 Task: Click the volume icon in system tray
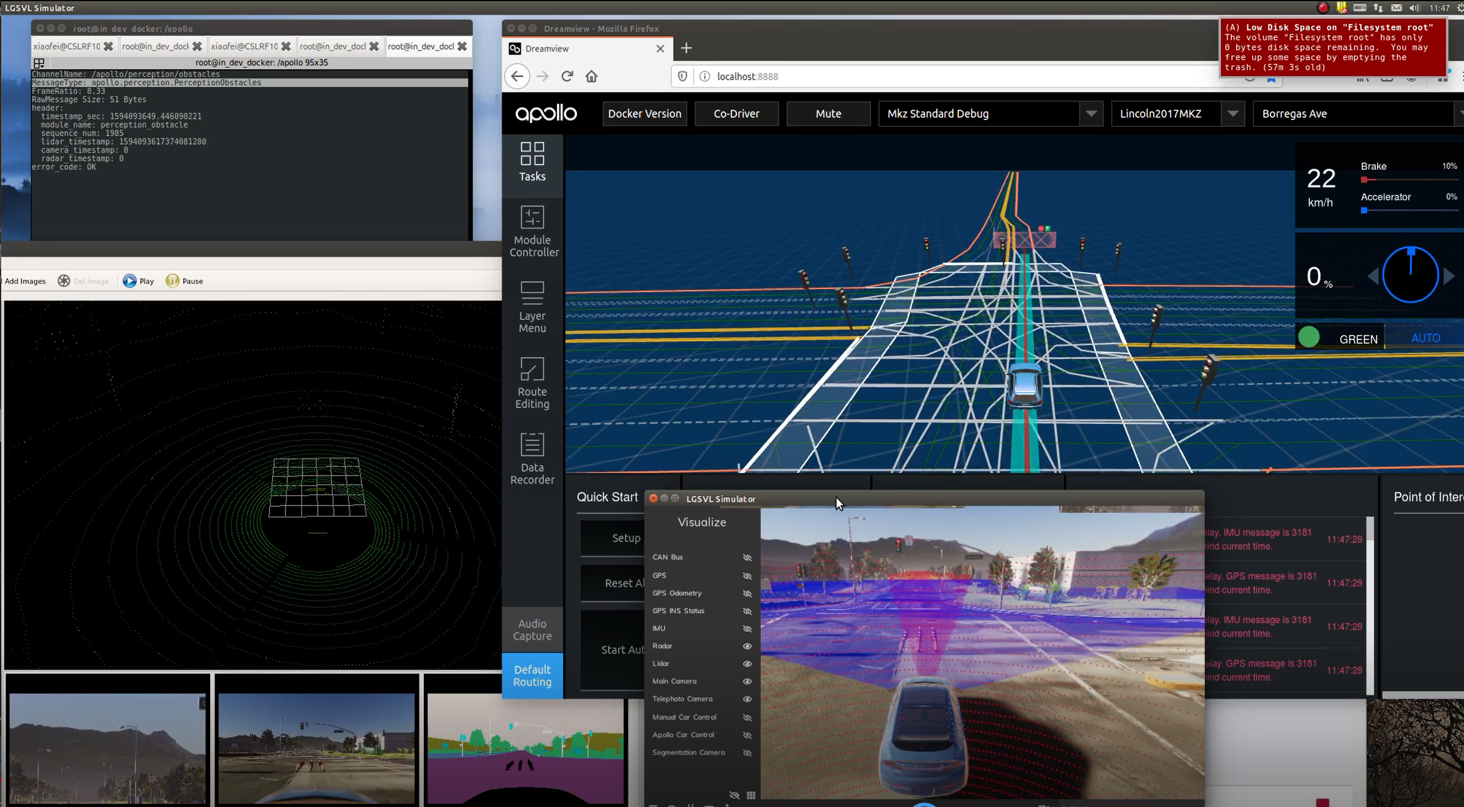[x=1414, y=8]
